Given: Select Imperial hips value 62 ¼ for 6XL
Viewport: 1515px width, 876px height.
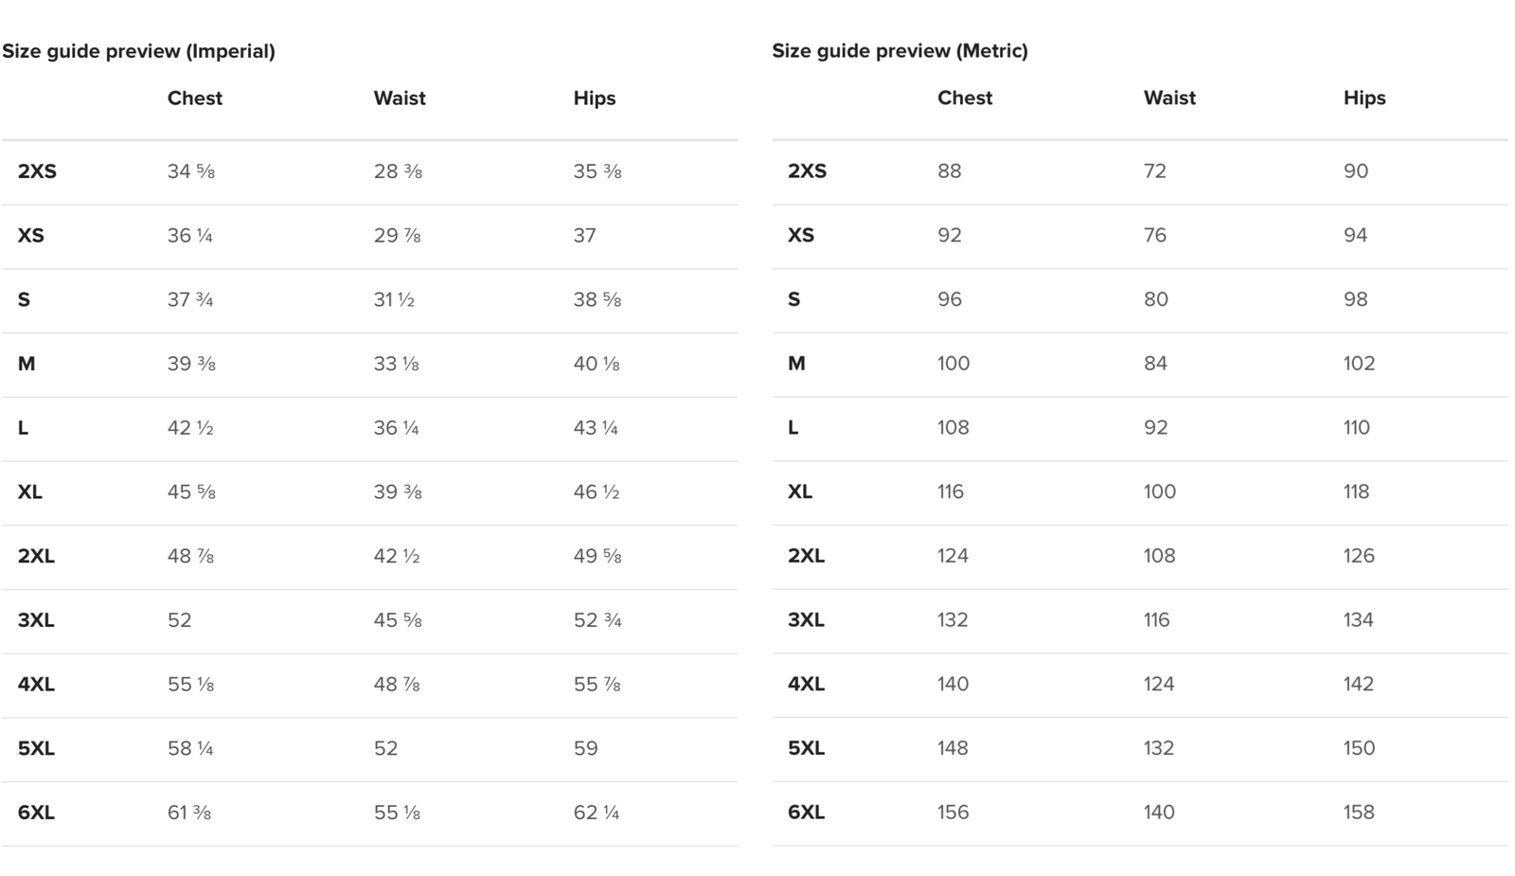Looking at the screenshot, I should coord(596,813).
